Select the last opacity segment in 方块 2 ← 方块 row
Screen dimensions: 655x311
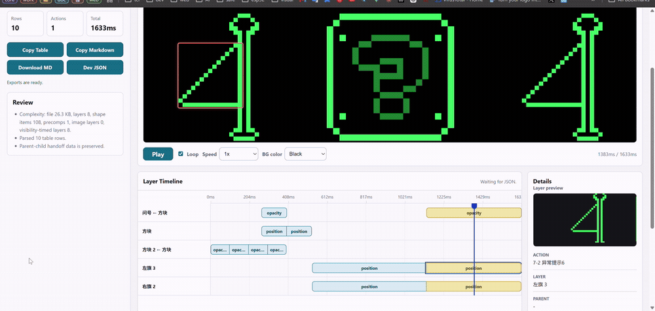[277, 250]
